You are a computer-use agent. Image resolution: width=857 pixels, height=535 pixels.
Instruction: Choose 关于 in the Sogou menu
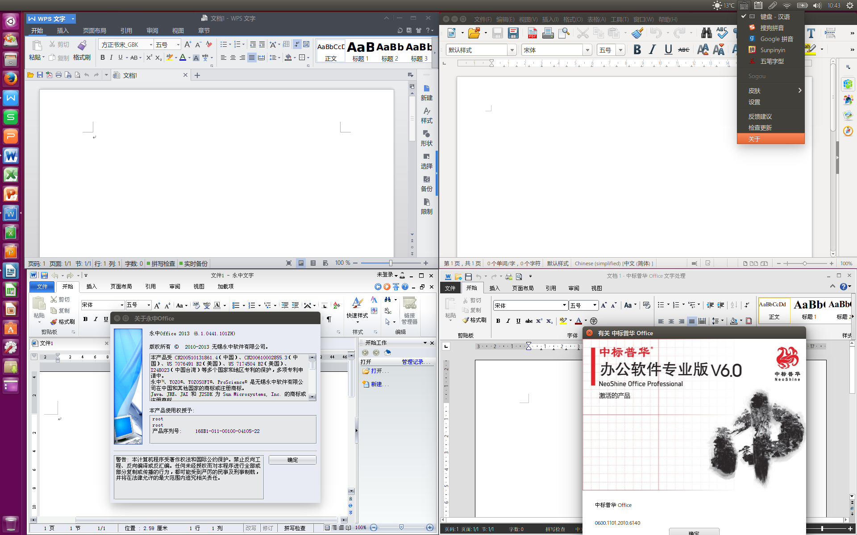(771, 139)
